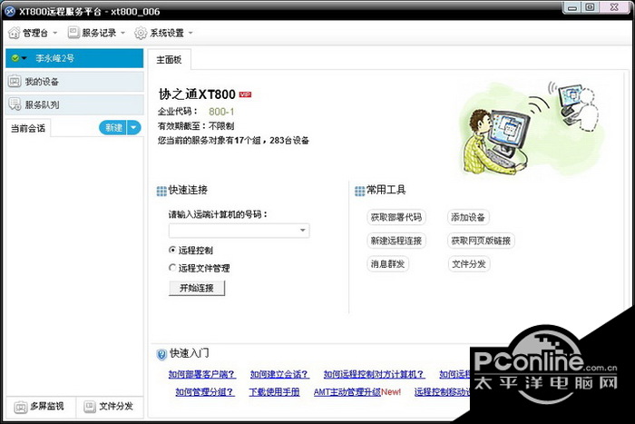Select the 远程控制 radio button
Viewport: 635px width, 424px height.
[172, 250]
